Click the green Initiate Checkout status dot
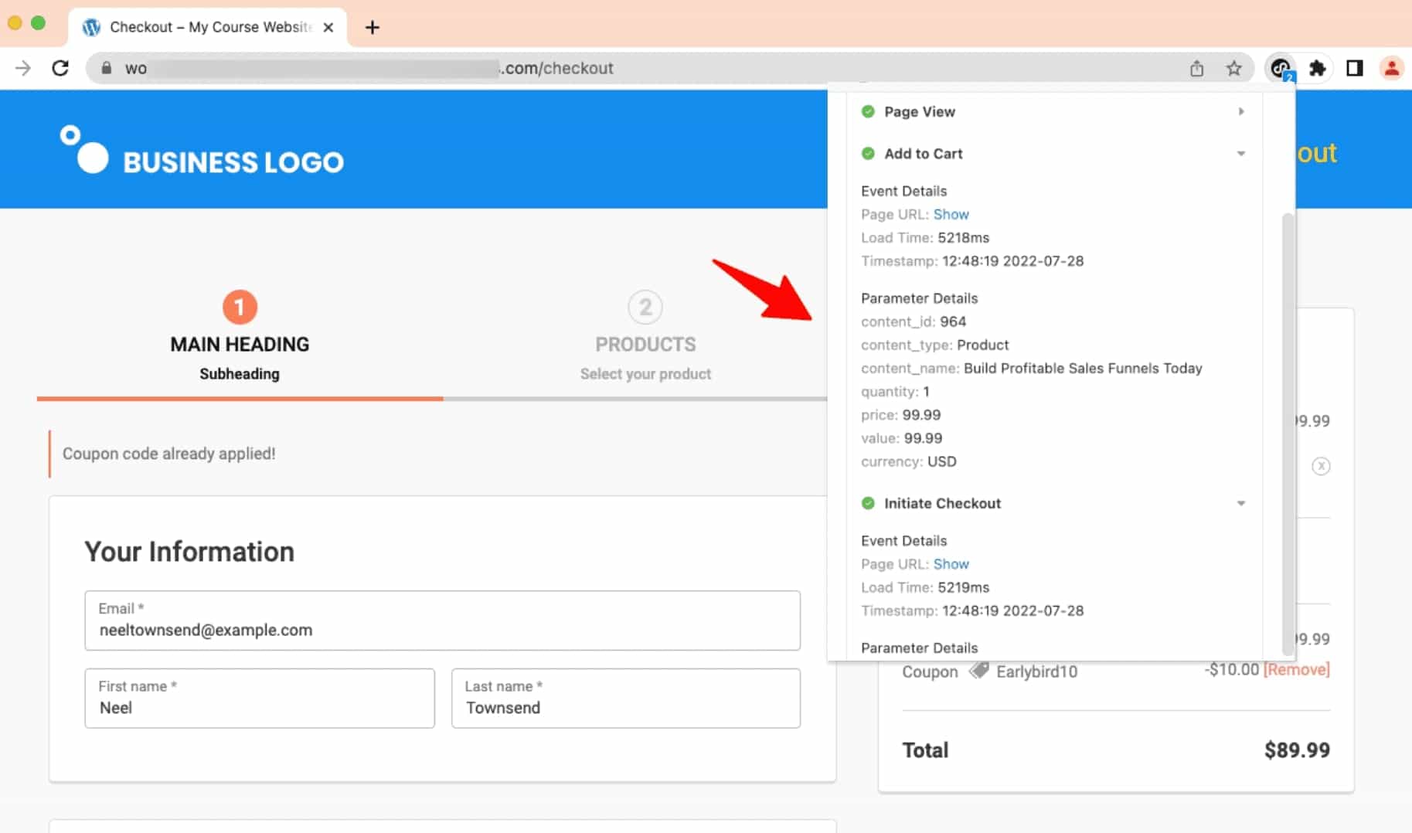The height and width of the screenshot is (833, 1412). [x=868, y=503]
